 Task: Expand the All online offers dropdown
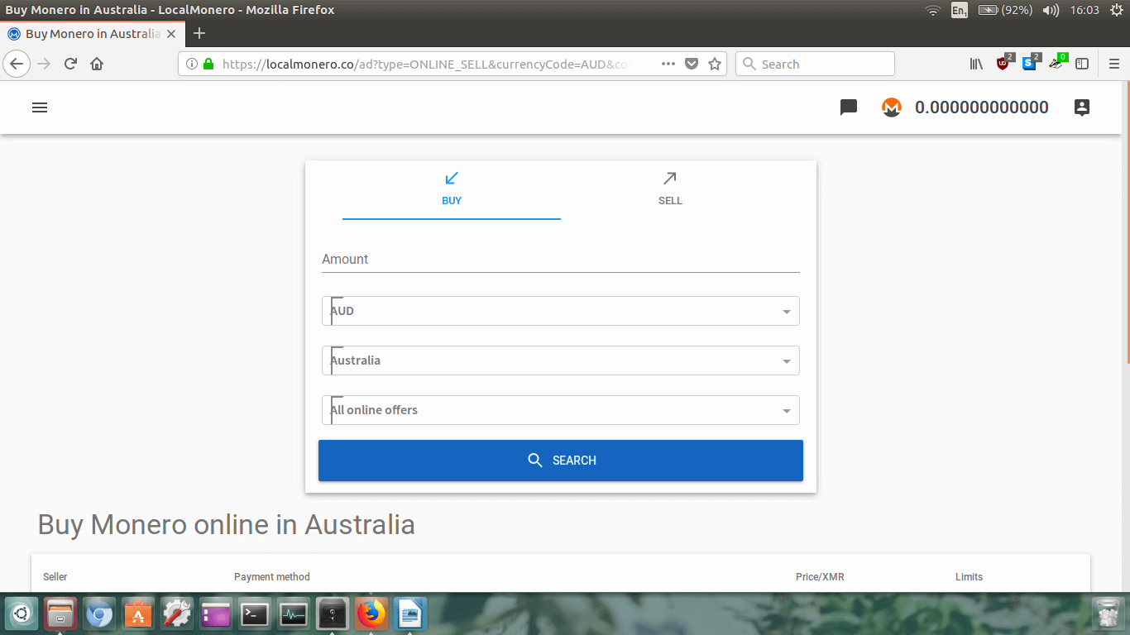[561, 410]
